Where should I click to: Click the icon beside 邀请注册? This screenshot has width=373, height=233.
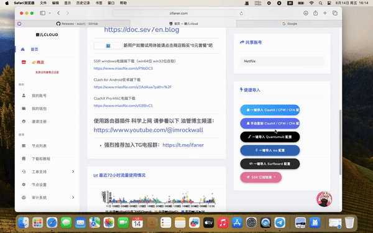pos(24,121)
